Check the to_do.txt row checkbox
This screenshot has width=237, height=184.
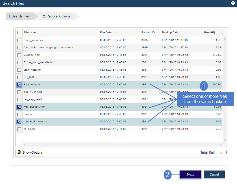pyautogui.click(x=19, y=129)
